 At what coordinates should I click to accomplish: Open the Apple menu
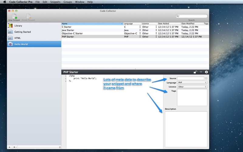5,2
